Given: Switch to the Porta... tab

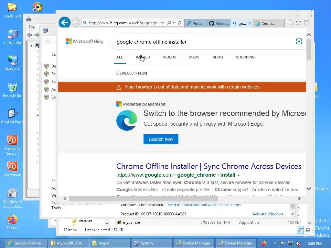Looking at the screenshot, I should pyautogui.click(x=196, y=23).
